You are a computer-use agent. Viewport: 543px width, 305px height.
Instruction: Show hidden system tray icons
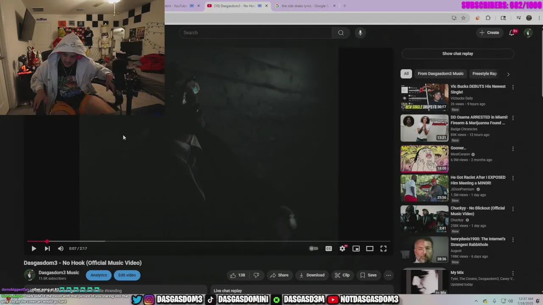pyautogui.click(x=476, y=301)
